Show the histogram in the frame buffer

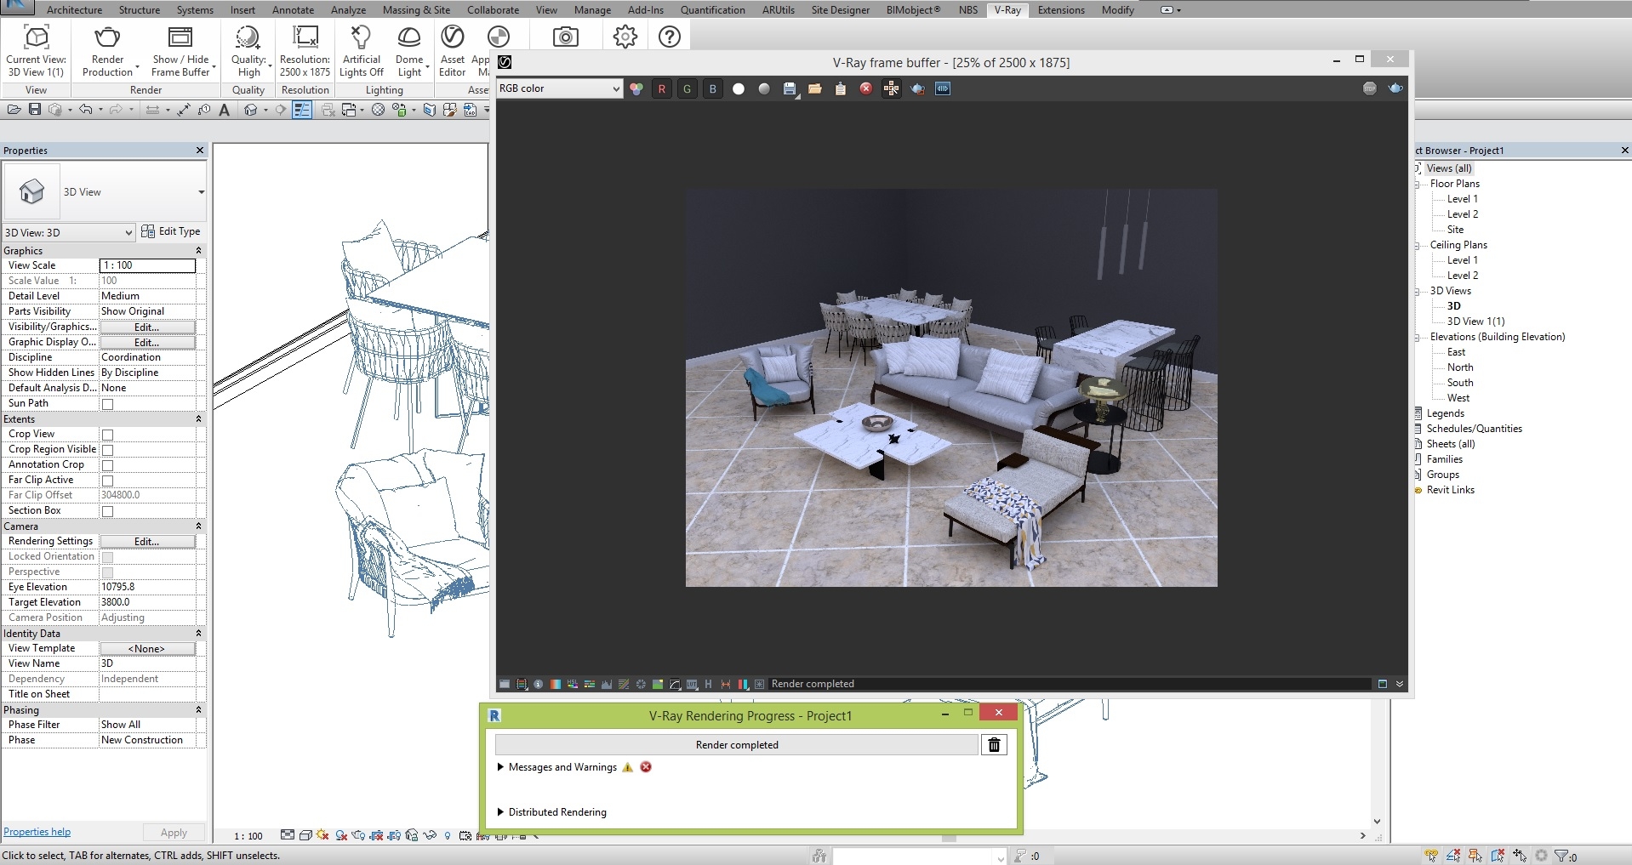608,684
